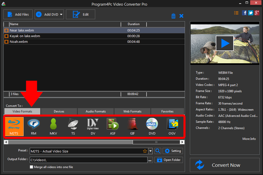Choose the RM format icon
Image resolution: width=263 pixels, height=175 pixels.
tap(34, 126)
